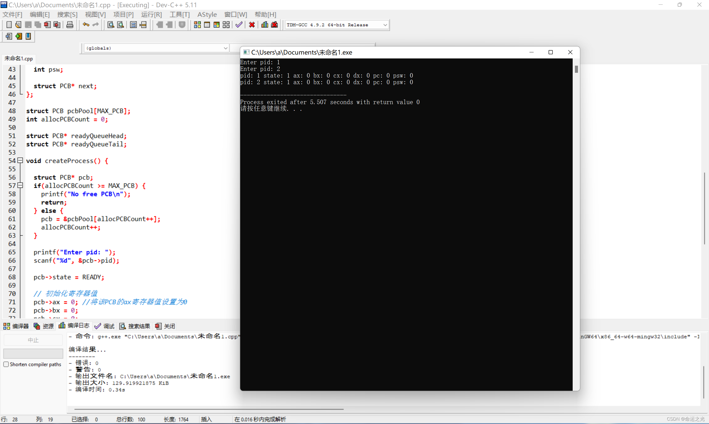Click the Run program toolbar icon
Screen dimensions: 709x424
(207, 25)
